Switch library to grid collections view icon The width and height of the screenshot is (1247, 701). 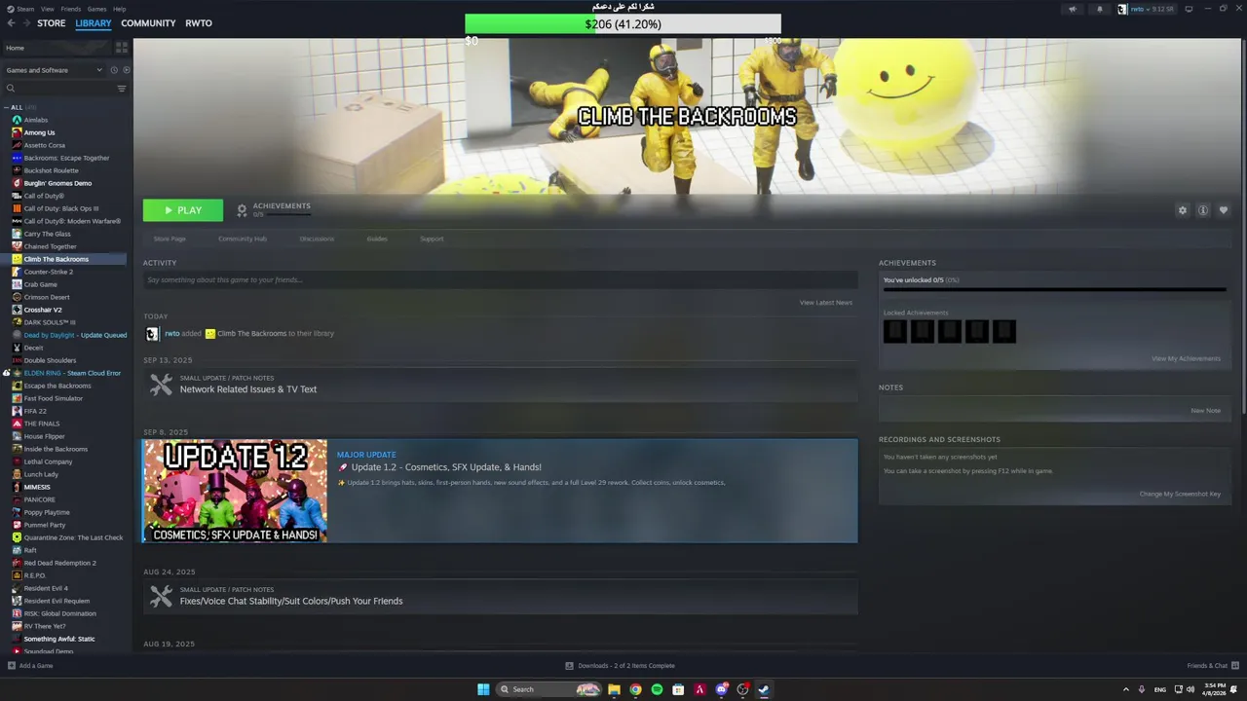(122, 47)
